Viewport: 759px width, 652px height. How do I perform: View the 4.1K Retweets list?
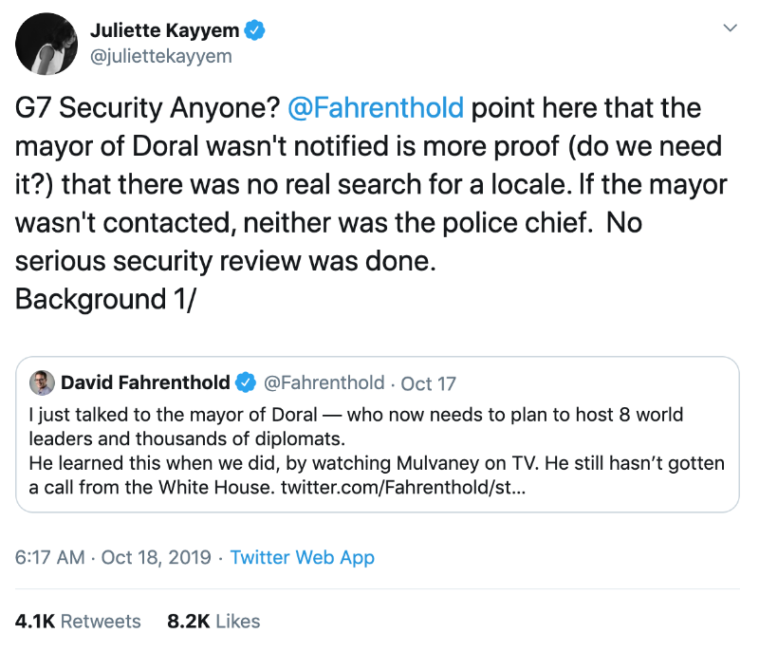click(78, 622)
